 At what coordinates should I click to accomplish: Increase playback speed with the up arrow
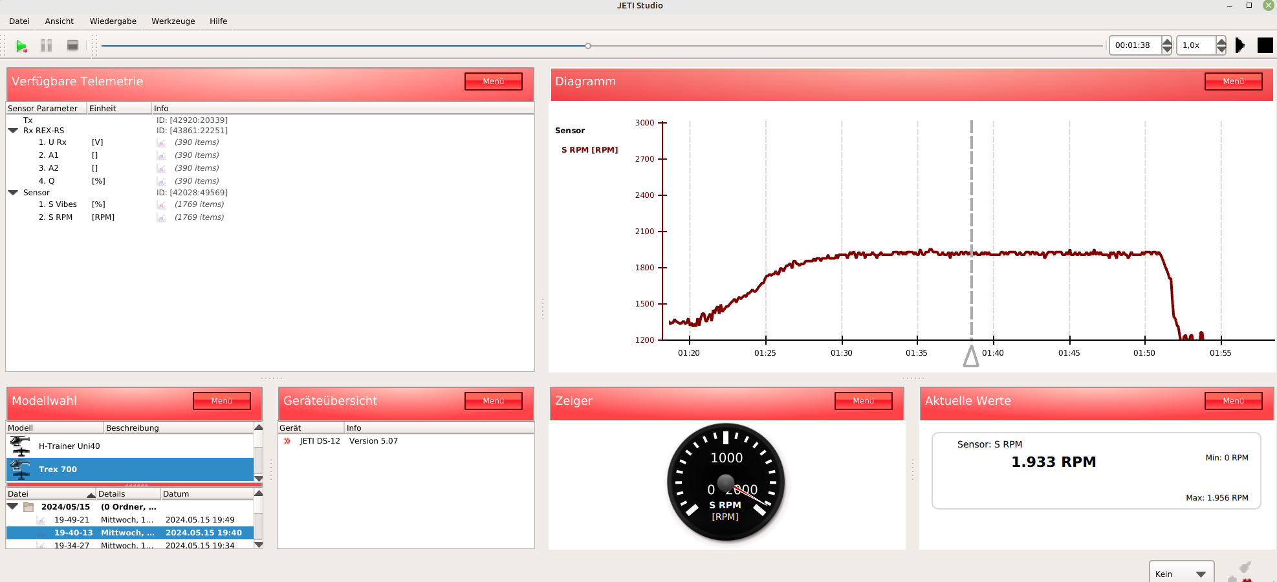point(1221,41)
